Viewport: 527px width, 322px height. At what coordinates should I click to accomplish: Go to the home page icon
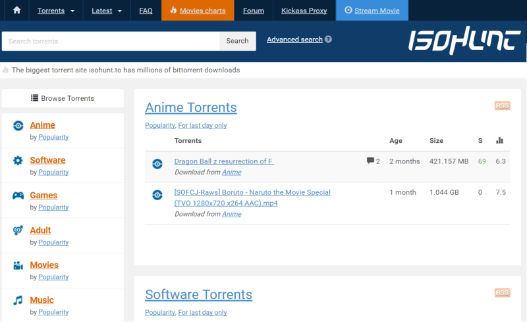17,11
